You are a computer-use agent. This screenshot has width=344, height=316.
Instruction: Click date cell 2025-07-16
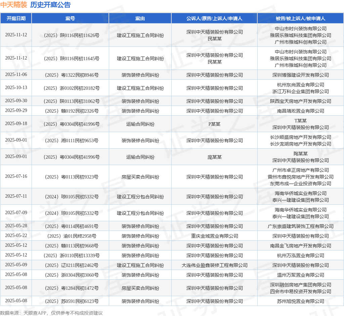[16, 176]
